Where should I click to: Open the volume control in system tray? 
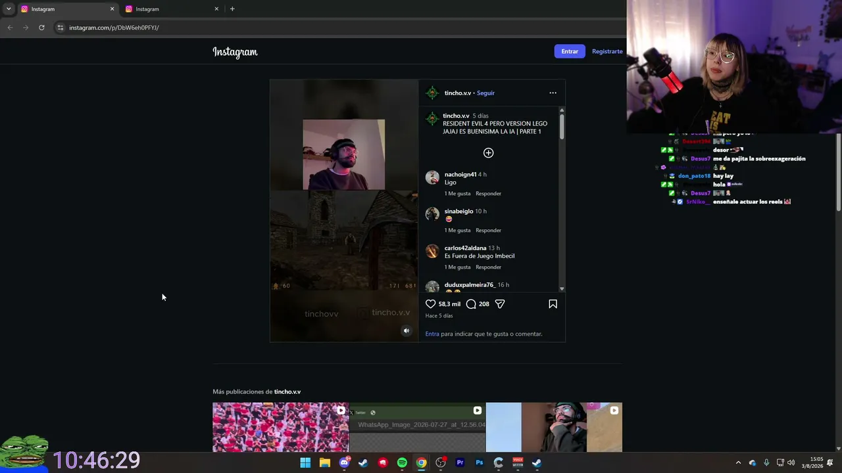click(791, 462)
